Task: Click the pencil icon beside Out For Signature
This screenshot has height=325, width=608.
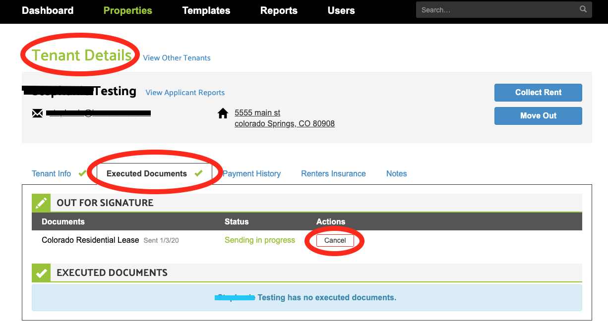Action: (x=41, y=203)
